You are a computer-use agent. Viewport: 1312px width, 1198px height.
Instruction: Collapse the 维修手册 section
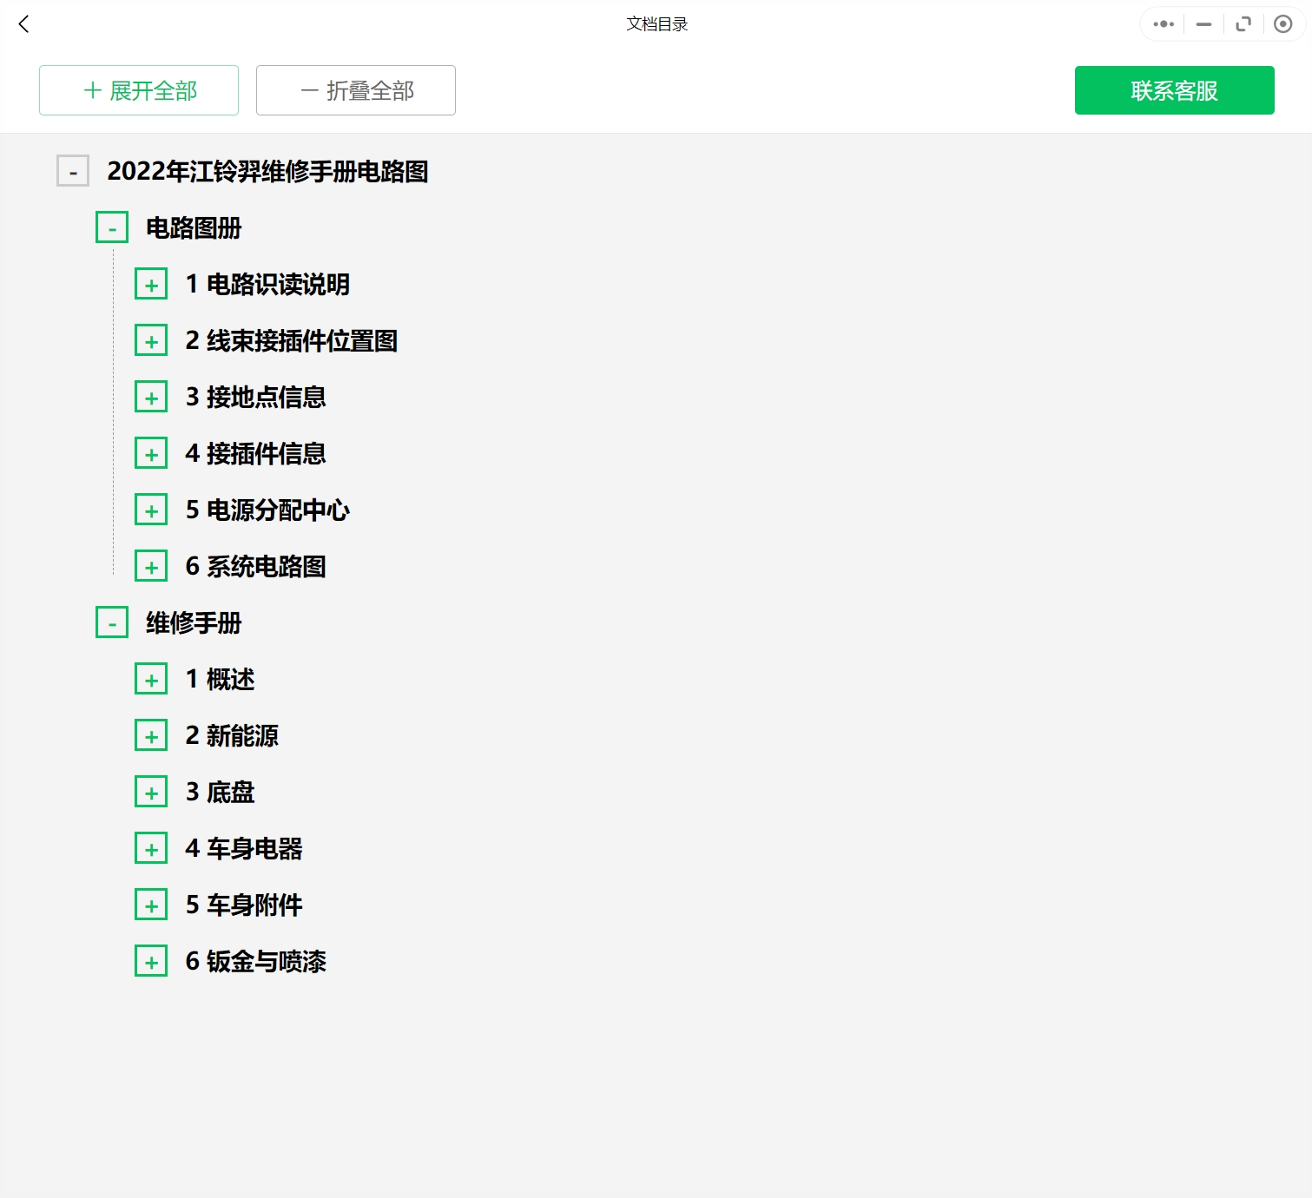click(112, 622)
